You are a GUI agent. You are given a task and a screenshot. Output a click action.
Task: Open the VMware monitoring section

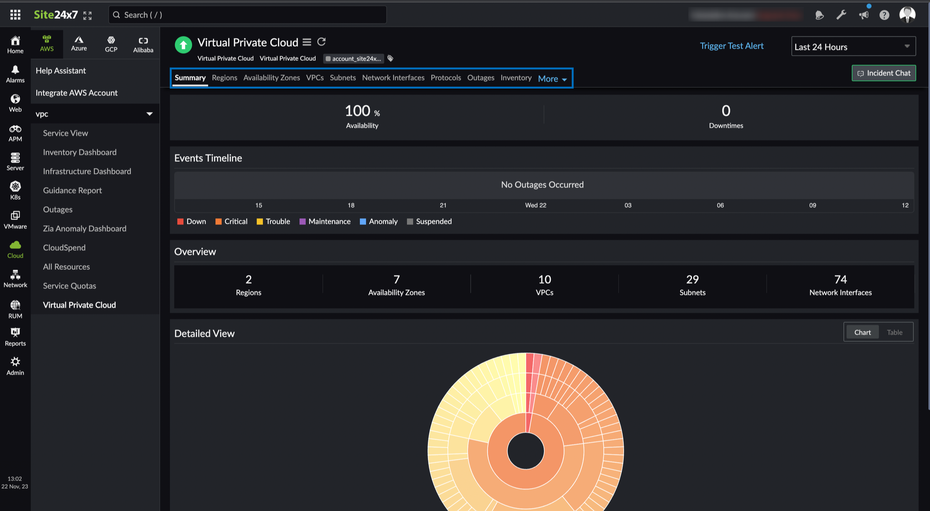tap(15, 219)
